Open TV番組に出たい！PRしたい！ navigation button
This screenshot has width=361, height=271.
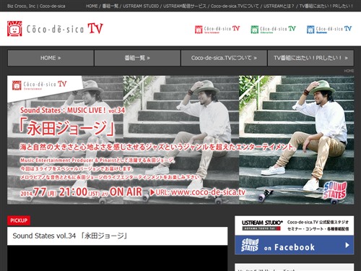(x=310, y=58)
